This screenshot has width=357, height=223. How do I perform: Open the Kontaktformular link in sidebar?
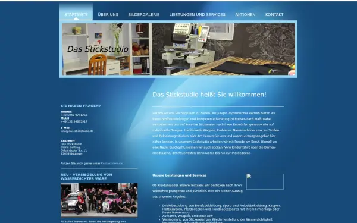(112, 164)
